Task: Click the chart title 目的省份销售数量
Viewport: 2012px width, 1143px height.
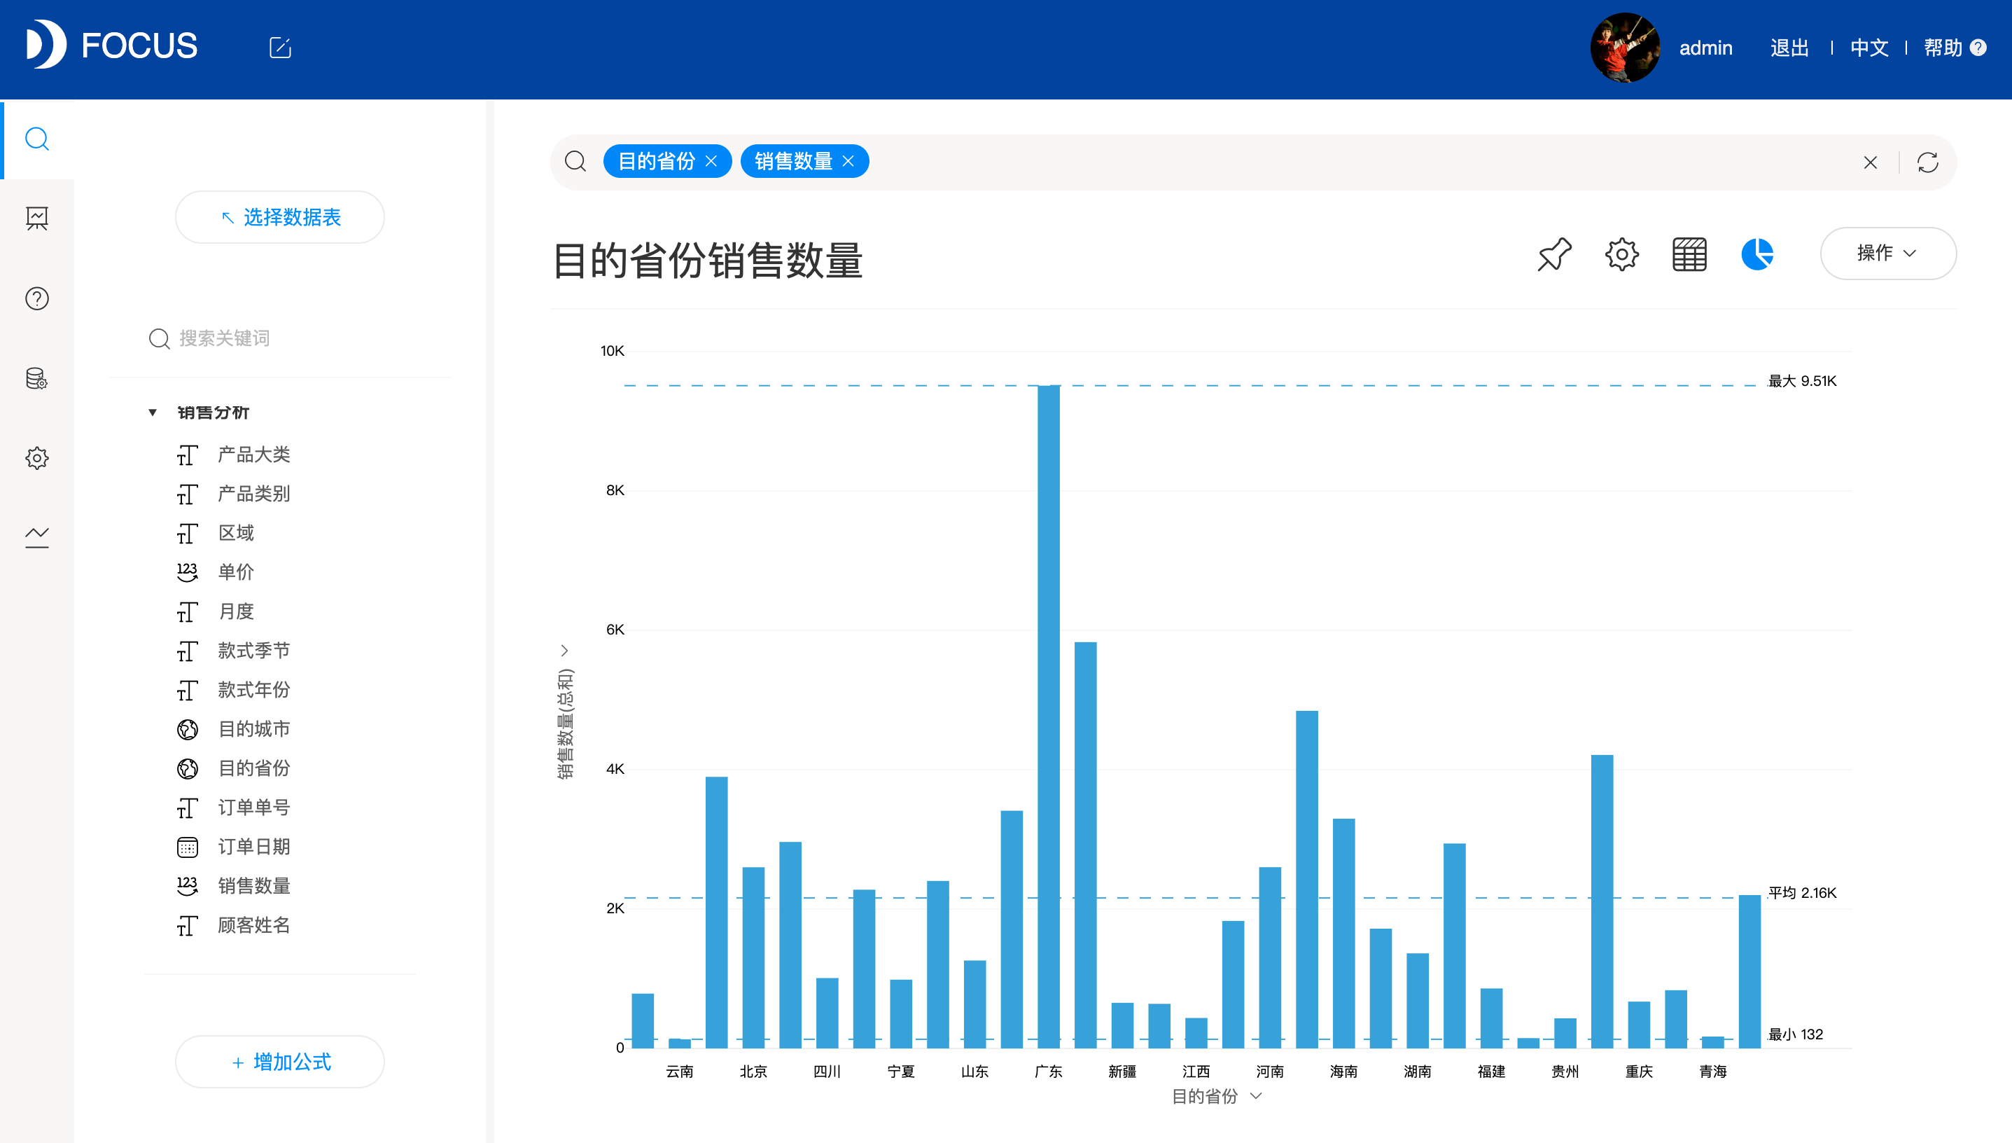Action: pos(707,260)
